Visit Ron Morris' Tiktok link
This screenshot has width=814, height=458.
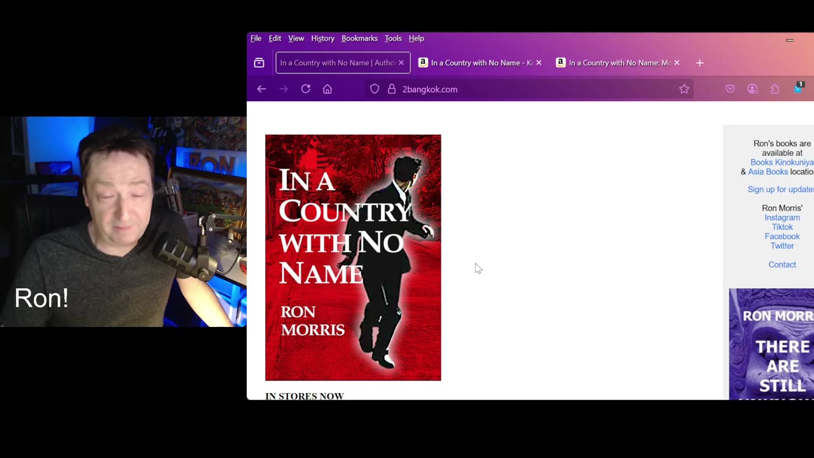[782, 227]
